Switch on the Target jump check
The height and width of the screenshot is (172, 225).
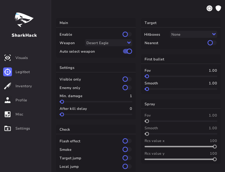tap(127, 158)
